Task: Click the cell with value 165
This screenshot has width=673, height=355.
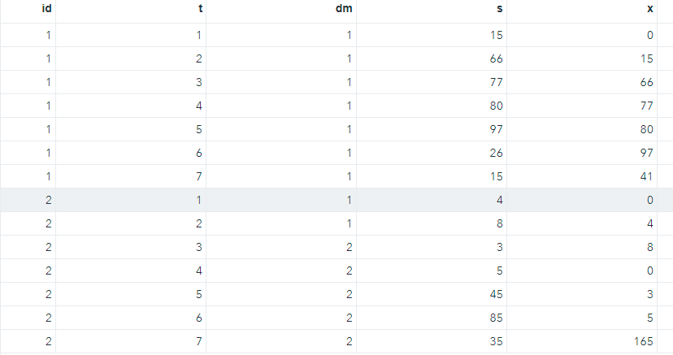Action: pos(643,341)
